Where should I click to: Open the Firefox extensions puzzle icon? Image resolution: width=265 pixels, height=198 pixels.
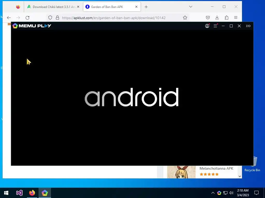pos(226,18)
